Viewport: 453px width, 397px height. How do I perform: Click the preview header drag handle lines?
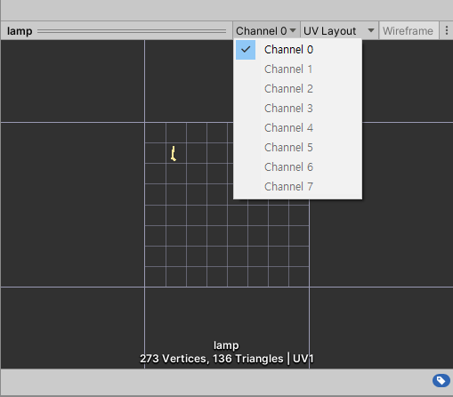pos(132,31)
